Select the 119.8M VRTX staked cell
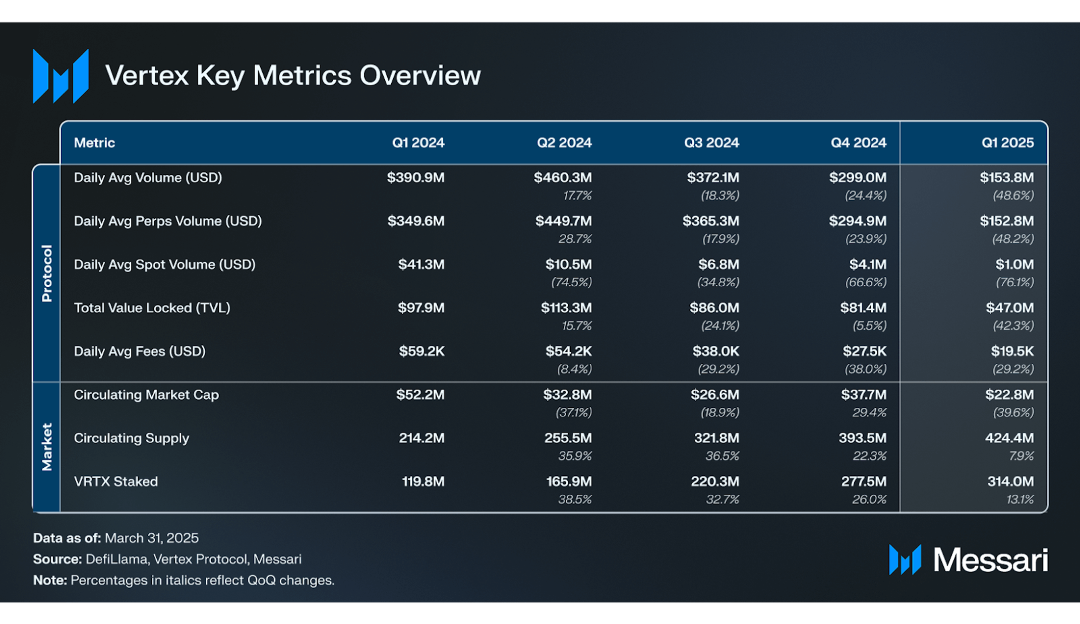 click(x=423, y=481)
